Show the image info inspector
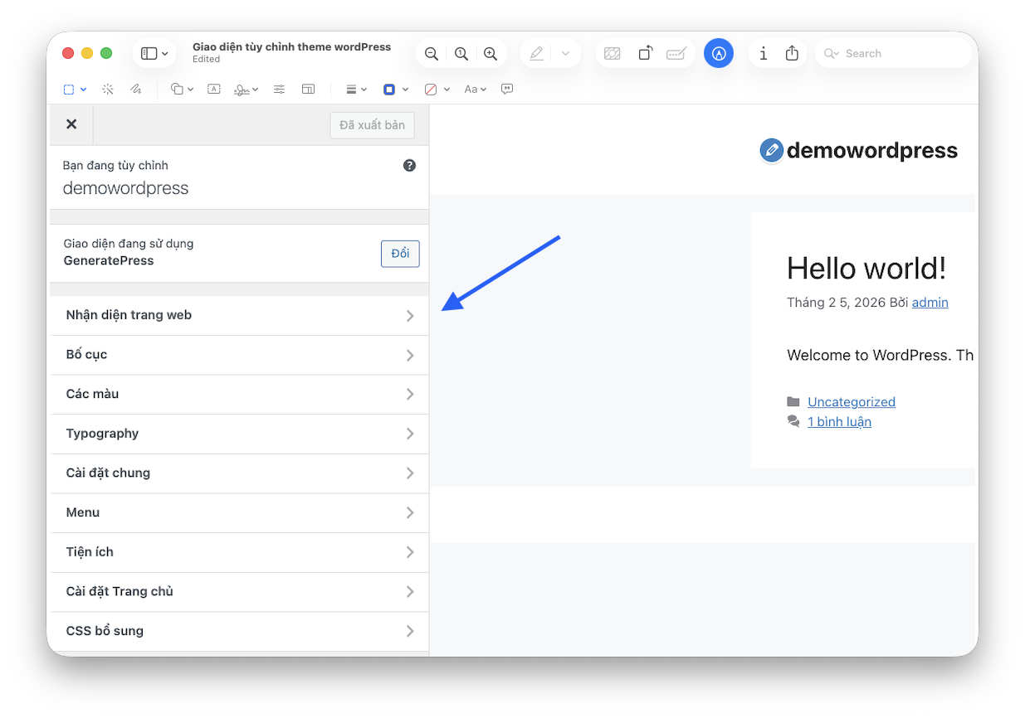 tap(763, 54)
